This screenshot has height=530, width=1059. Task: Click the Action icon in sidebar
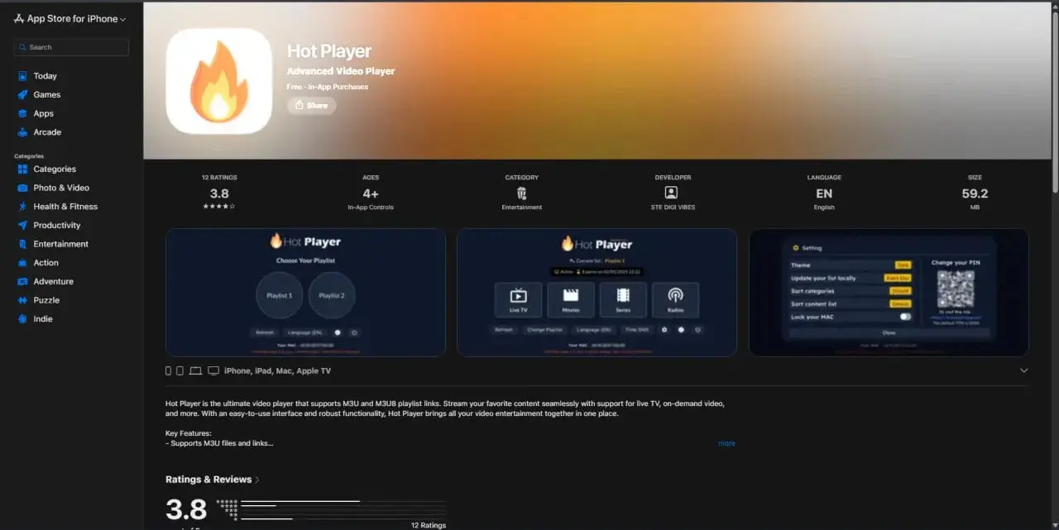(x=22, y=263)
